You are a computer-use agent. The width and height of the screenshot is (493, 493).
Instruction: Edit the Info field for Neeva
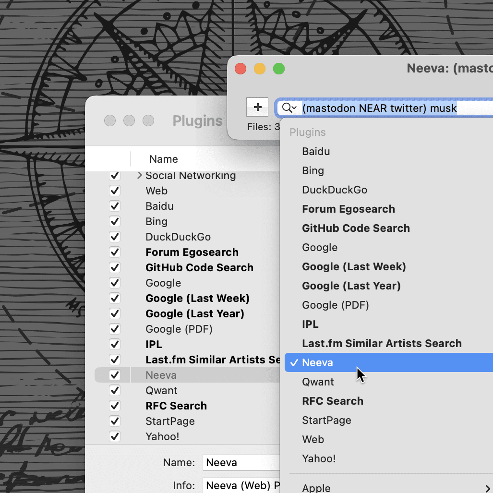[241, 485]
